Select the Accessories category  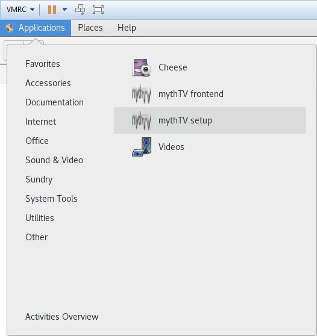click(x=48, y=83)
